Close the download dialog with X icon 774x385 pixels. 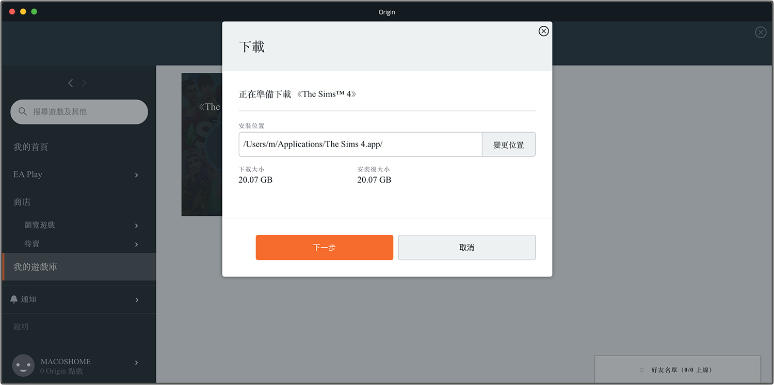point(543,31)
